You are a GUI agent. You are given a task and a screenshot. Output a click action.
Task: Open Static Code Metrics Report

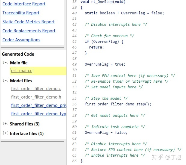[29, 22]
